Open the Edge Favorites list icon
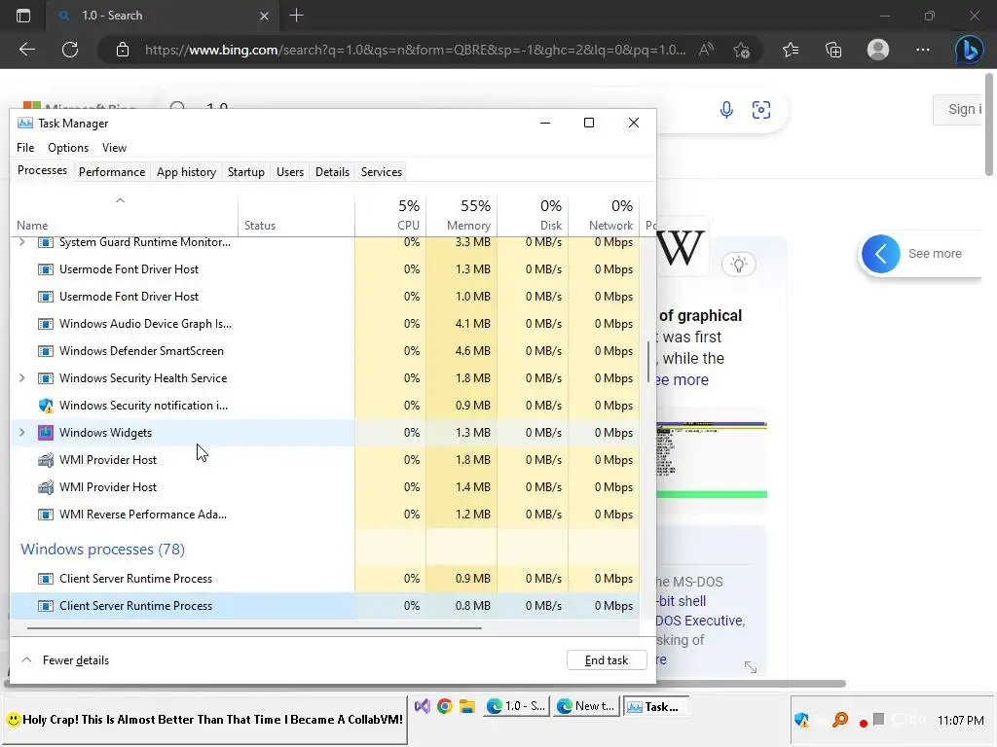 pos(791,50)
